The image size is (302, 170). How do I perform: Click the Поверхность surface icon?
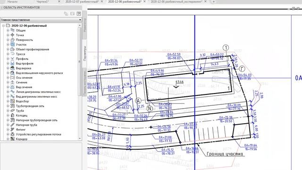click(13, 40)
